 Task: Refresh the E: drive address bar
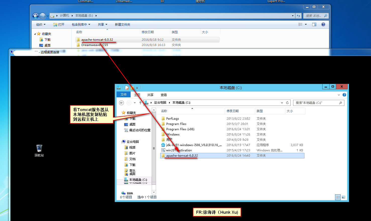tap(298, 16)
